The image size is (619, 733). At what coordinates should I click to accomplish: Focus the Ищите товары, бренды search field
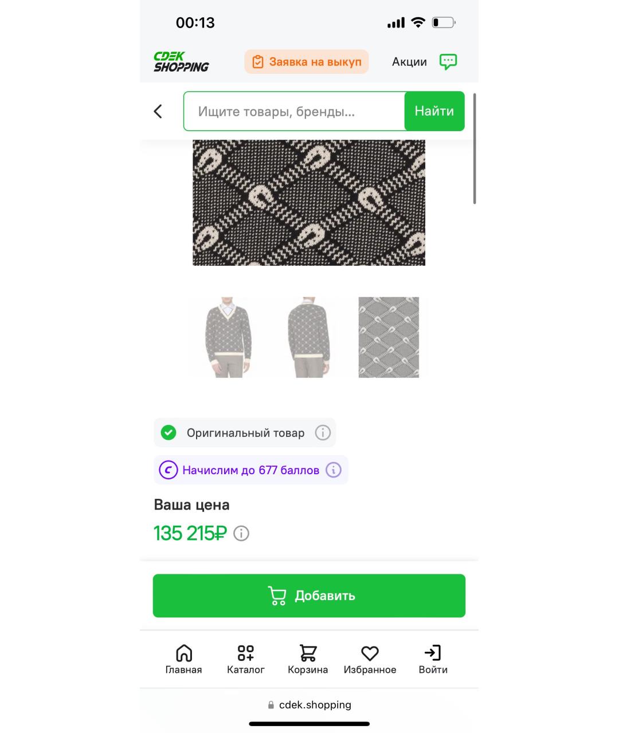(294, 111)
